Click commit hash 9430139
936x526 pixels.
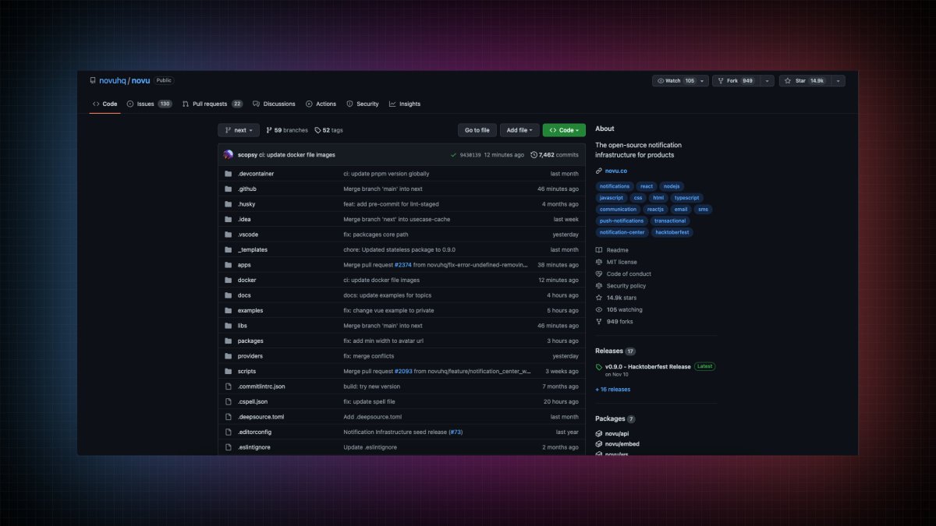[x=470, y=155]
